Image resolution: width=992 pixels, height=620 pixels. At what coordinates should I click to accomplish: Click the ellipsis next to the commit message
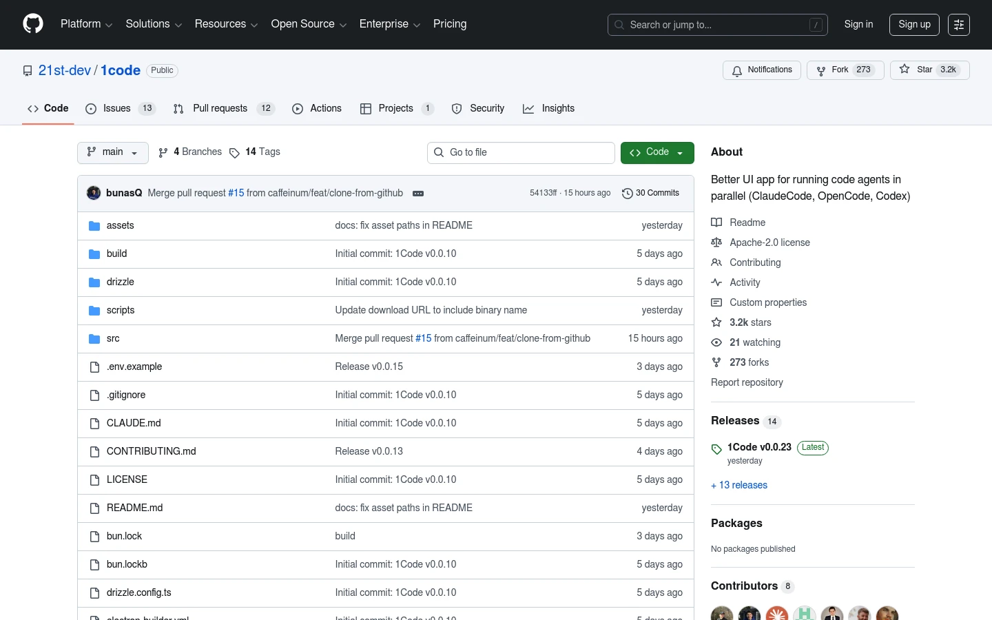[418, 194]
